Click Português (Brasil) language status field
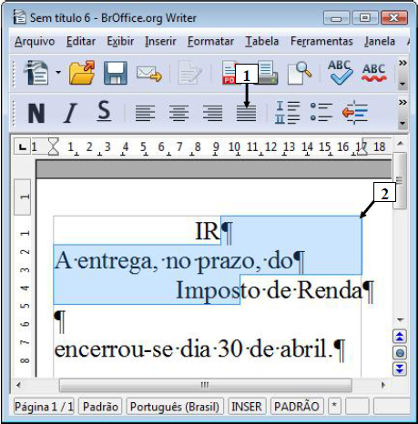This screenshot has height=424, width=418. pos(175,407)
